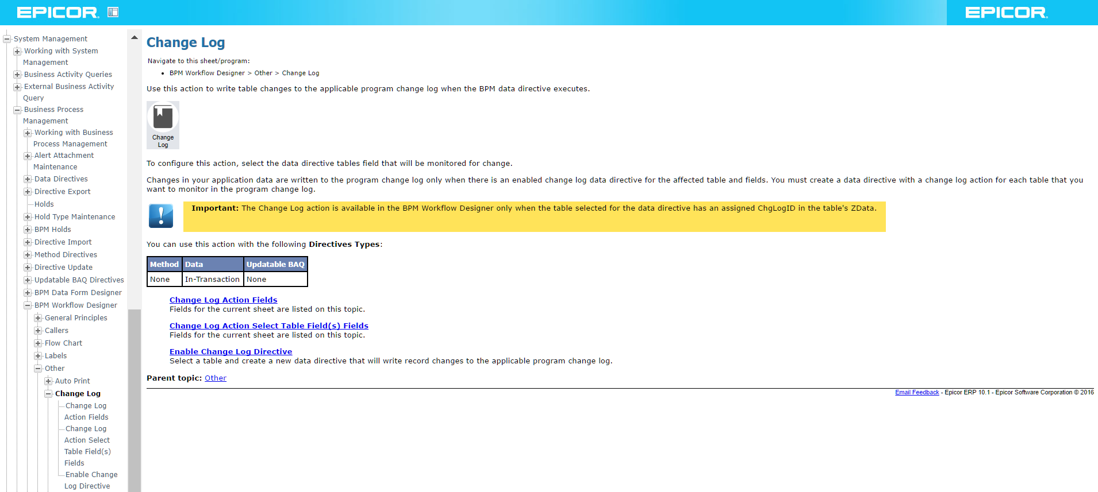Screen dimensions: 1098x492
Task: Click the Updatable BAQ column header
Action: (276, 265)
